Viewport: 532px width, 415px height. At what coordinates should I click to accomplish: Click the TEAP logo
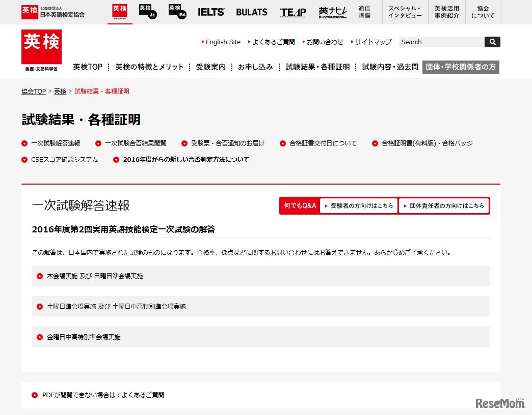pos(292,12)
